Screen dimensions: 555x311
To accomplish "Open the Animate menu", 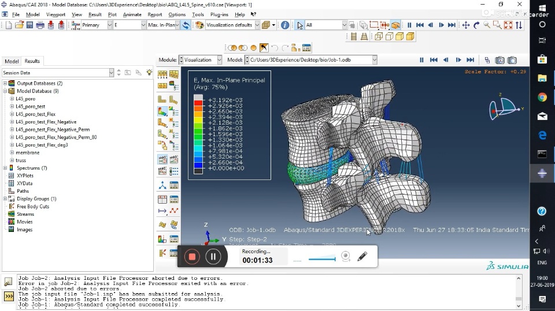I will pyautogui.click(x=132, y=14).
